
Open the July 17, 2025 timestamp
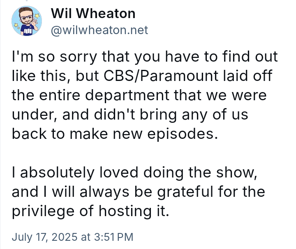pos(72,237)
